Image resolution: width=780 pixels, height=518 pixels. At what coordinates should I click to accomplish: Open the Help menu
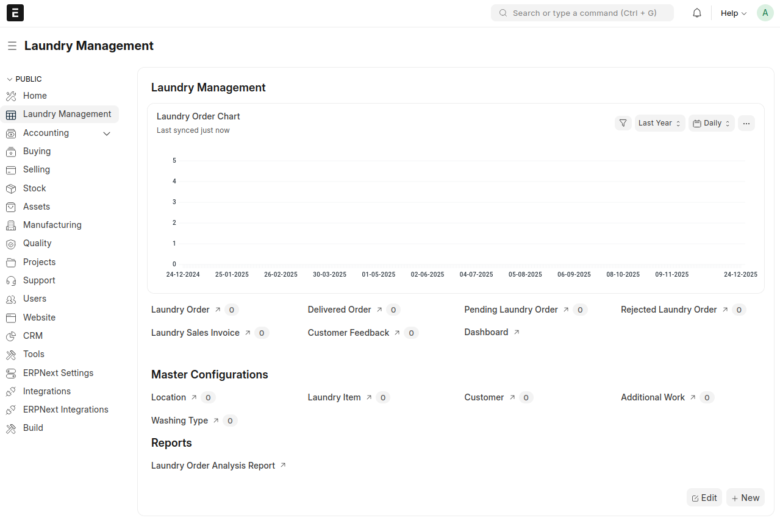point(732,13)
